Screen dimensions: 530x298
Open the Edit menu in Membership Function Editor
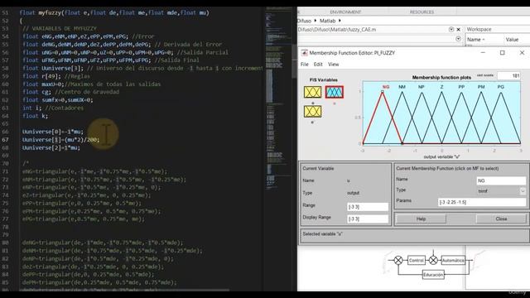(318, 65)
